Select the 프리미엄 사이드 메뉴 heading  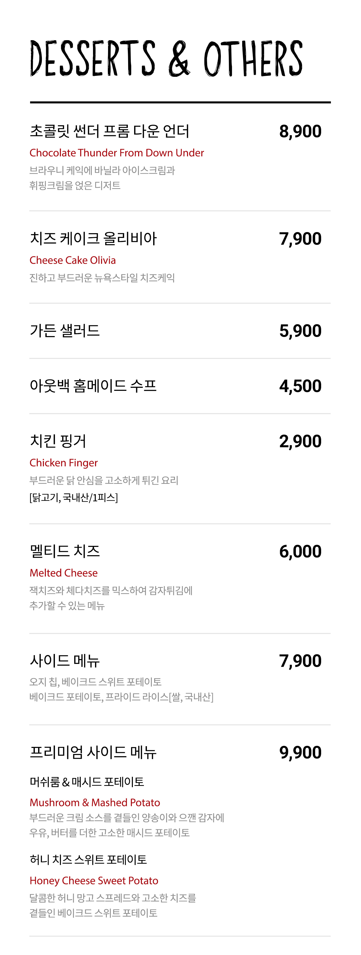tap(93, 752)
